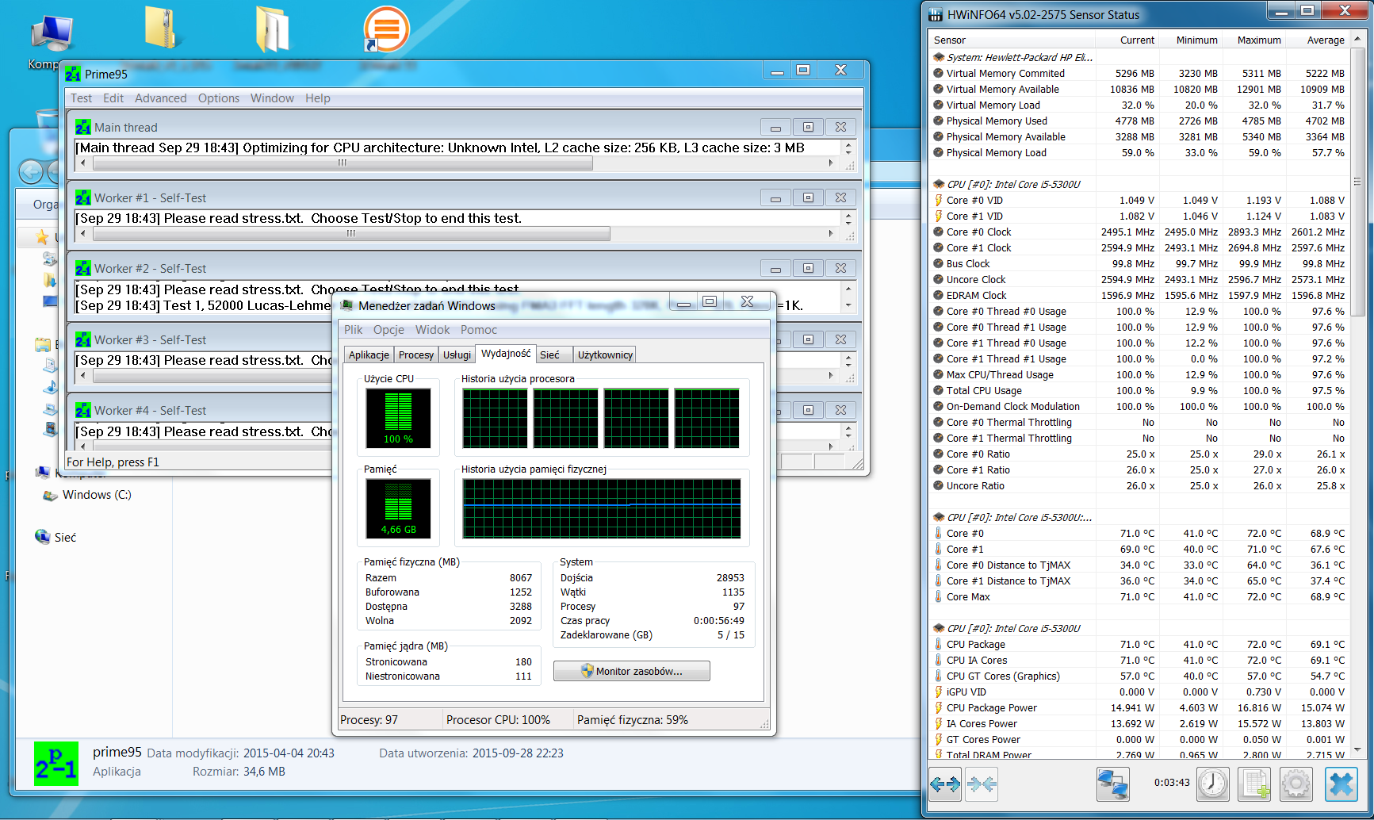This screenshot has height=820, width=1374.
Task: Click the Main thread window icon
Action: click(83, 127)
